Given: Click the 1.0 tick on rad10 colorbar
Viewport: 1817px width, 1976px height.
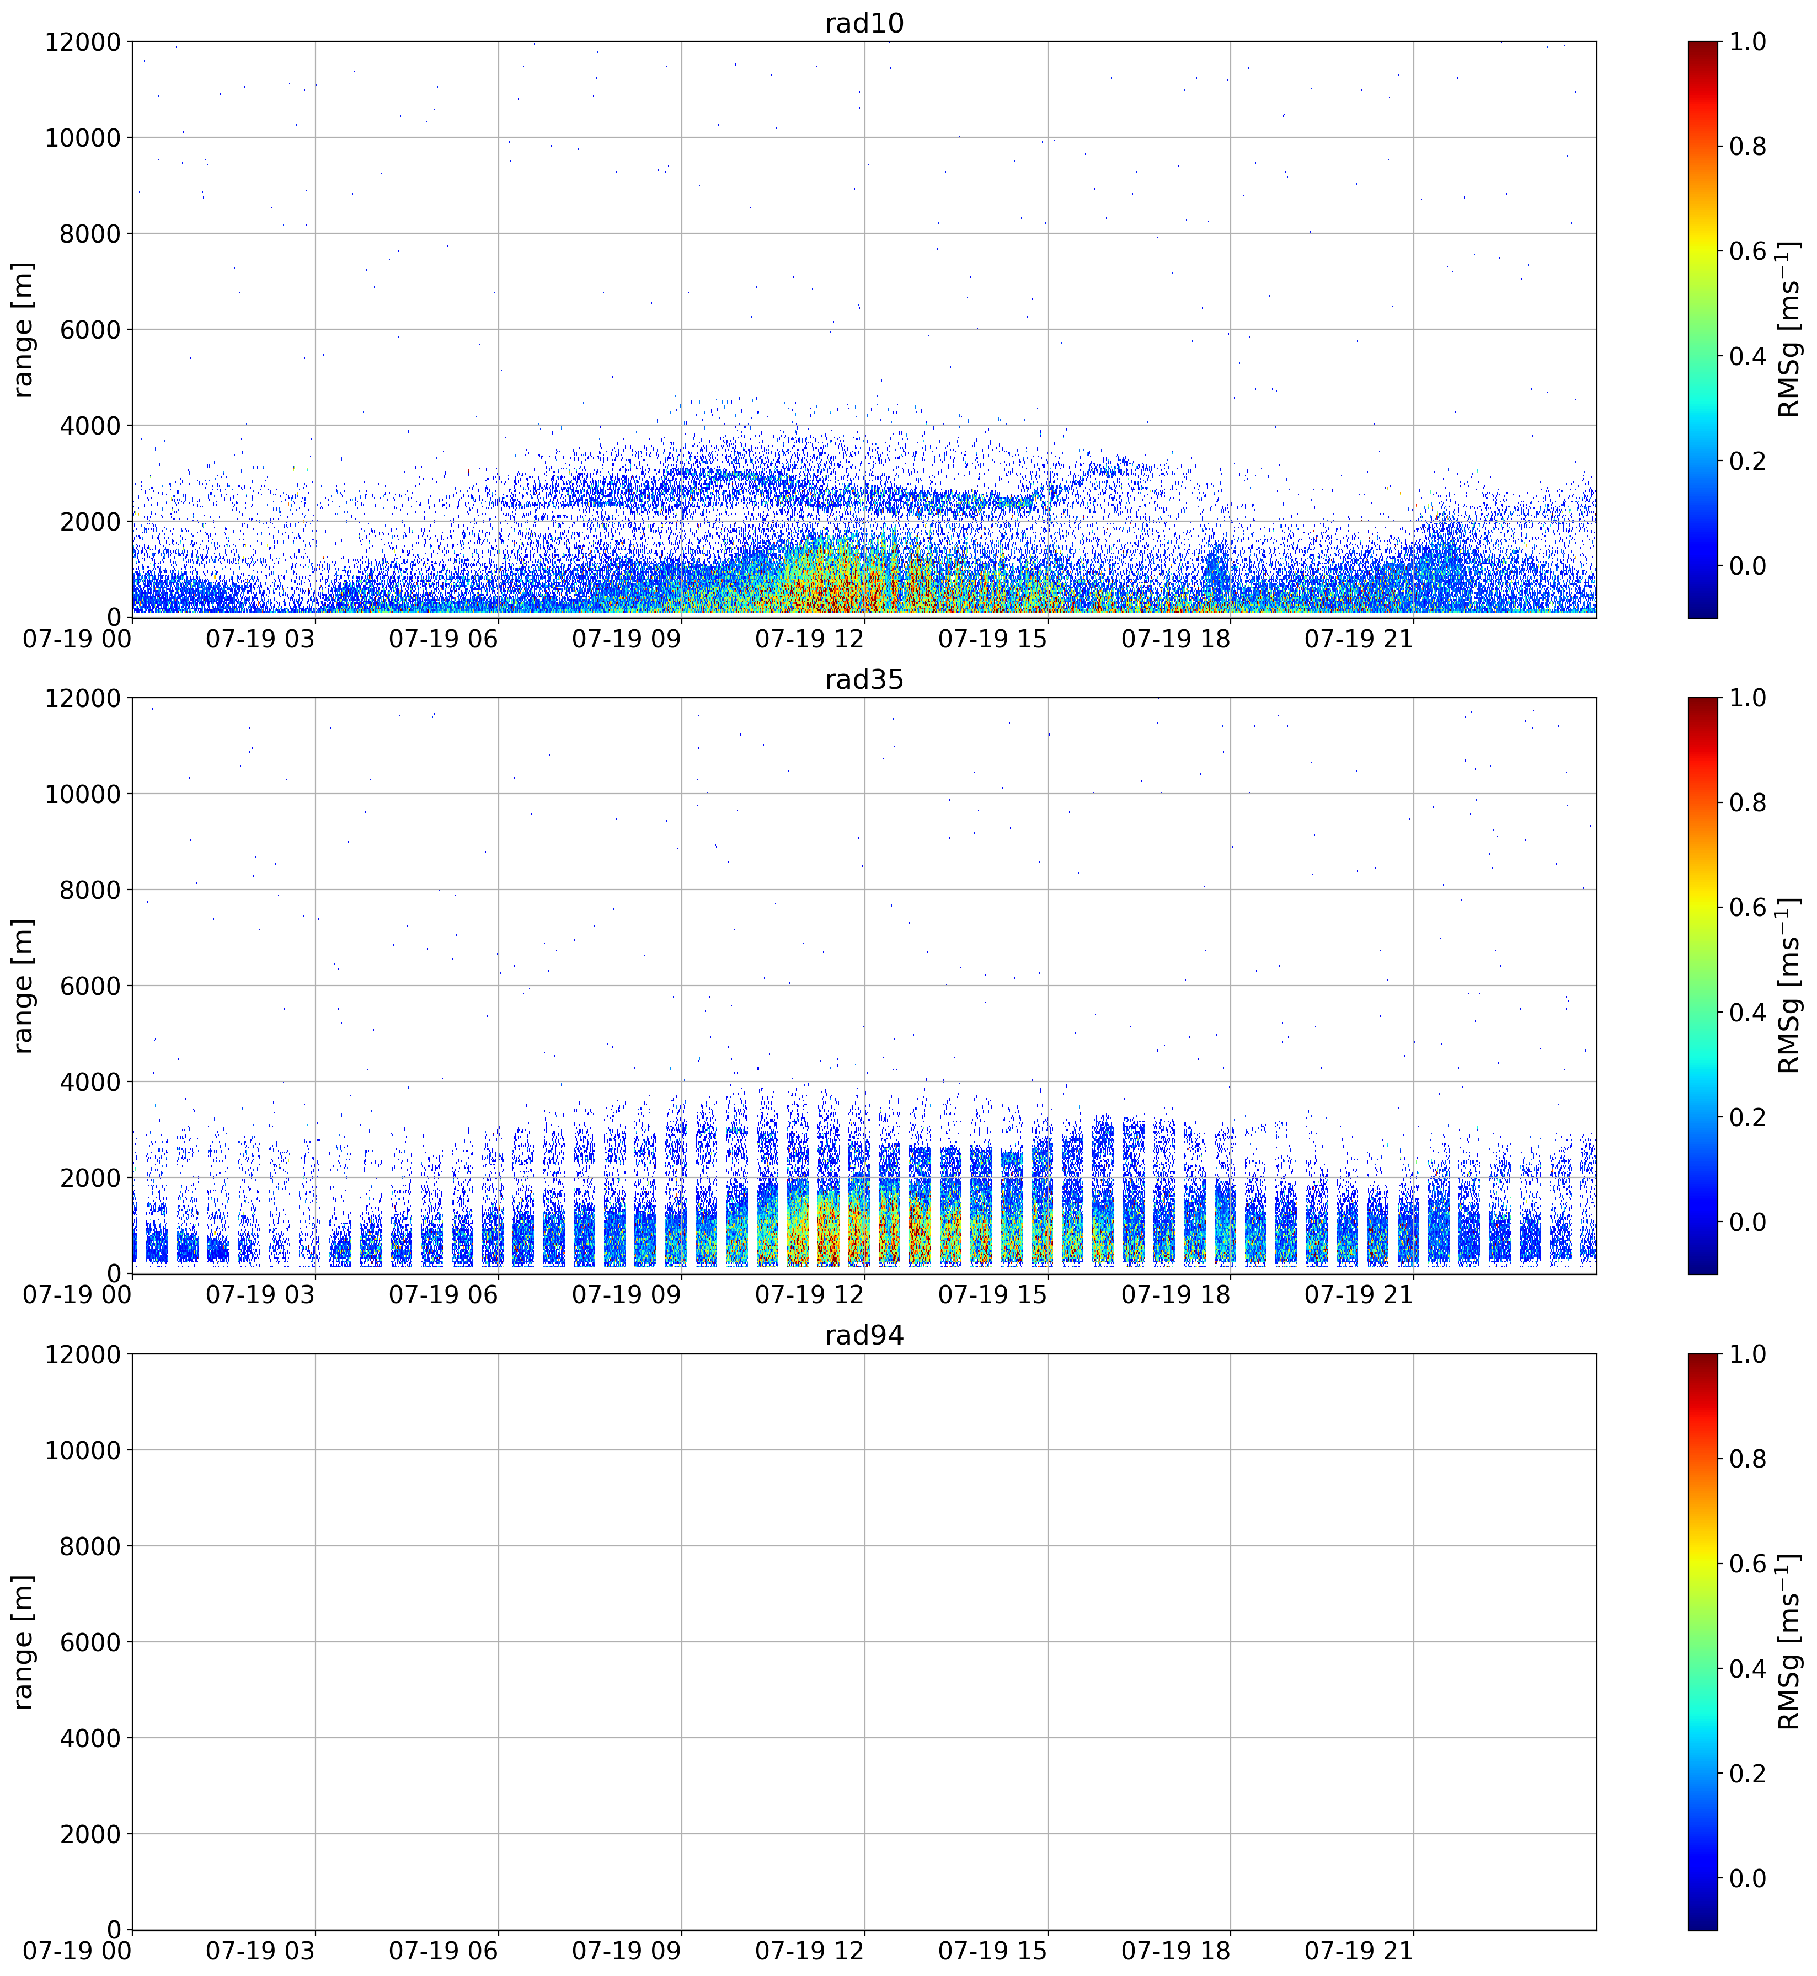Looking at the screenshot, I should 1747,41.
